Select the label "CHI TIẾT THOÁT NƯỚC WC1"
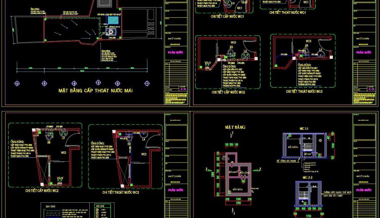380x218 pixels. click(287, 12)
